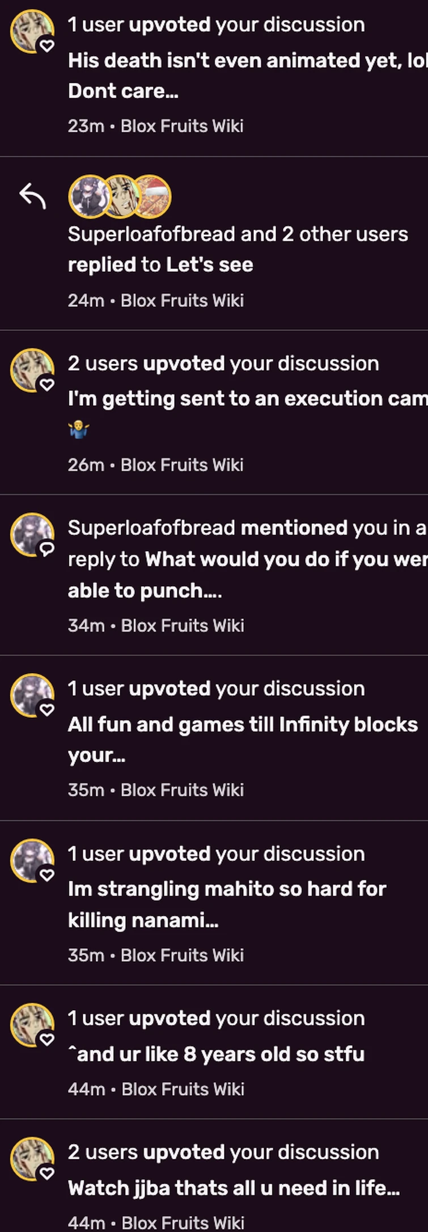Viewport: 428px width, 1232px height.
Task: Click the middle avatar in the three-avatar group
Action: 120,196
